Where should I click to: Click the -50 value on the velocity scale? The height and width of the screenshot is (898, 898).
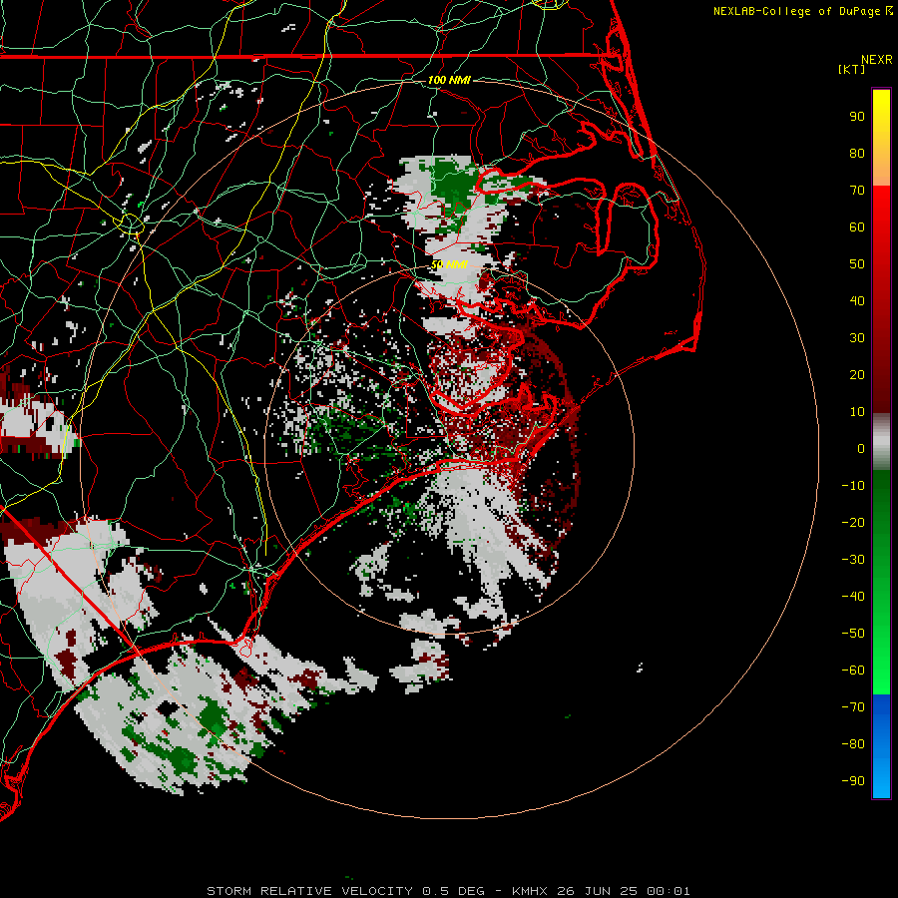coord(853,634)
